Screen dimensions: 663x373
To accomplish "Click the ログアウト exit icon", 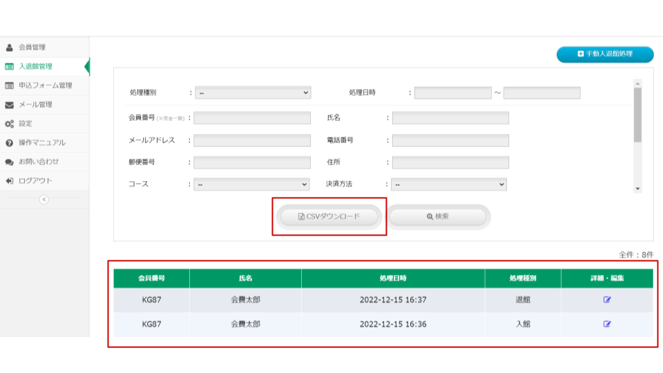I will click(x=9, y=181).
